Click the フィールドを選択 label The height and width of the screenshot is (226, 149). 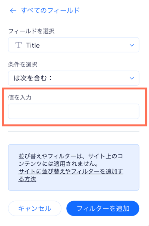coord(31,31)
